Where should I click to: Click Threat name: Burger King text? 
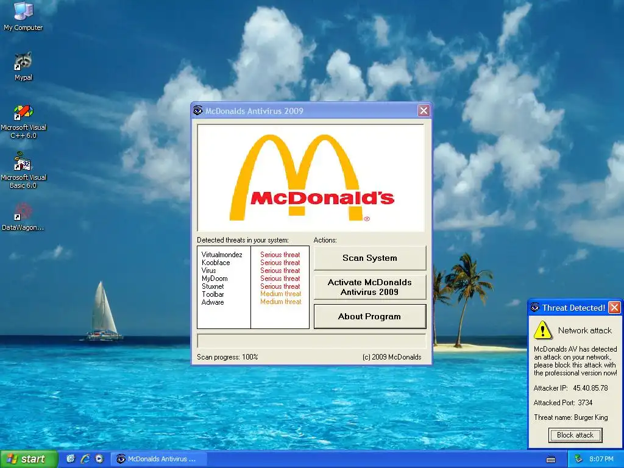570,417
